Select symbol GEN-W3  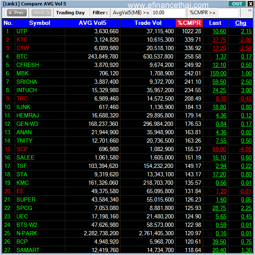pos(27,124)
